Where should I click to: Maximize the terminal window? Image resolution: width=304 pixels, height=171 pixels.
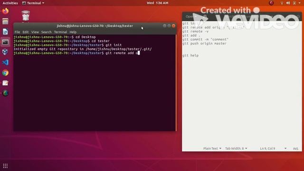169,26
